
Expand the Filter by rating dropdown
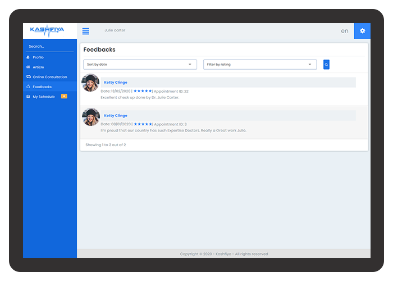(260, 65)
